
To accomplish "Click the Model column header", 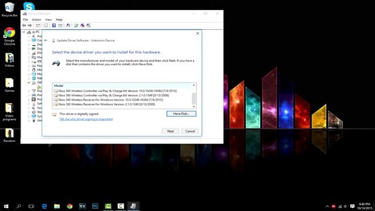I will [x=122, y=86].
